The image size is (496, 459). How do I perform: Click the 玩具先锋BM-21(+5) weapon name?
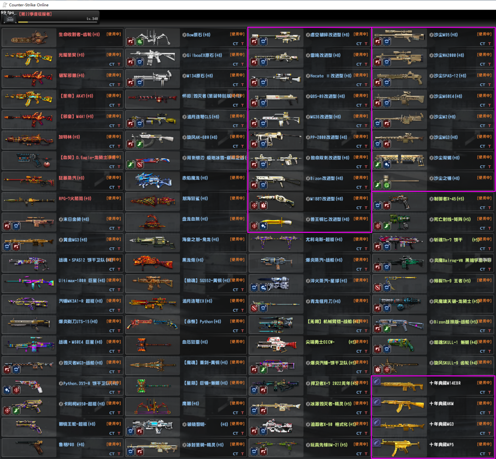(x=329, y=445)
